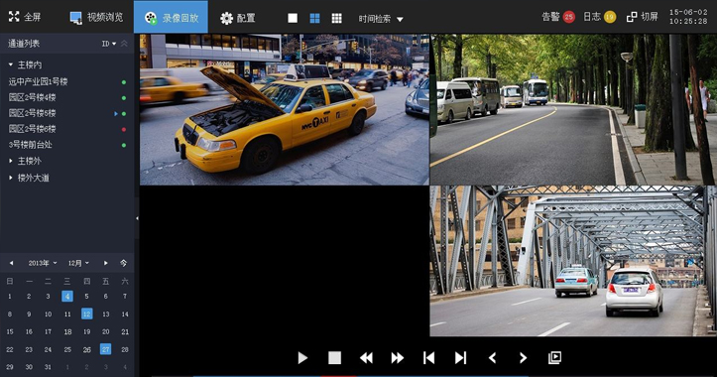
Task: Select date 27 in the calendar
Action: click(106, 349)
